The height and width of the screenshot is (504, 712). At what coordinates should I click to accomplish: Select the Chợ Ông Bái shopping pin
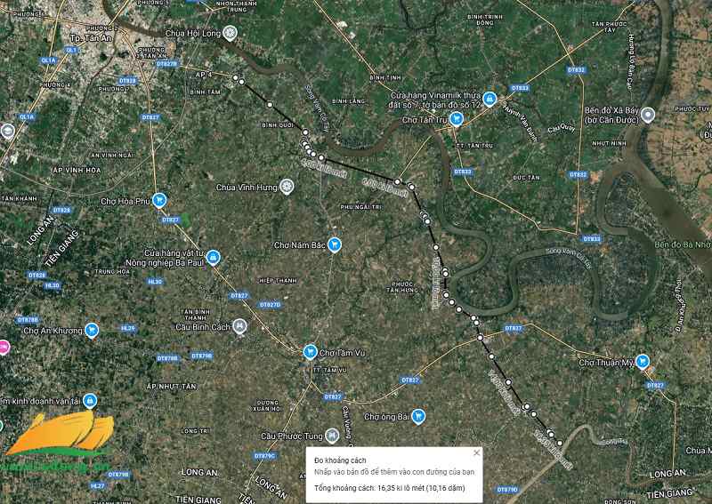pyautogui.click(x=417, y=416)
